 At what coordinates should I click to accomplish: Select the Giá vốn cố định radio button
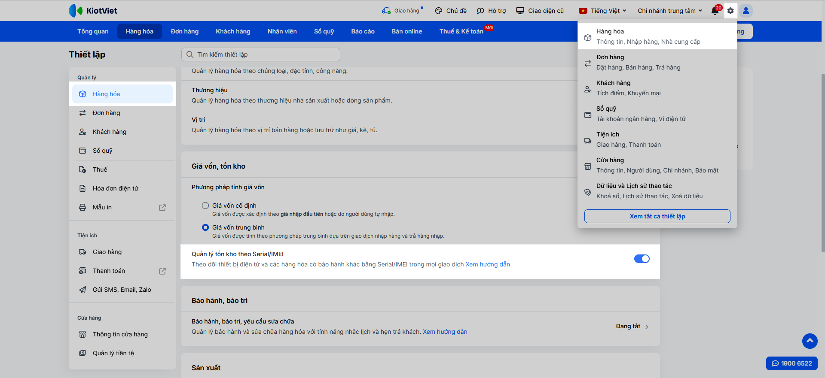[205, 206]
